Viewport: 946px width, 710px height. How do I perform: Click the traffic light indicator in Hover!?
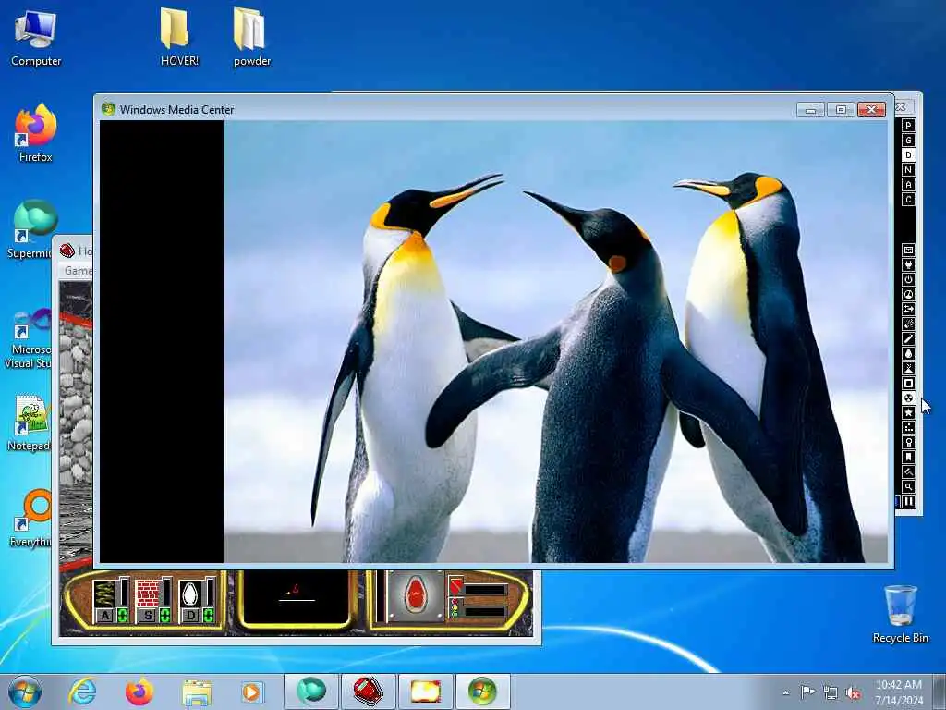[x=455, y=608]
